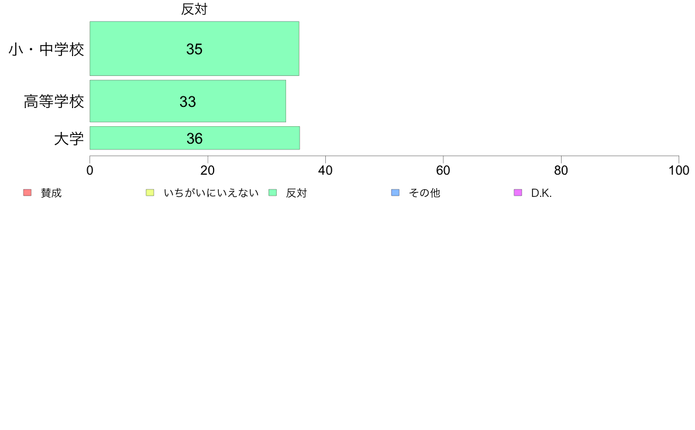Click the いちがいにいえない legend text

pyautogui.click(x=211, y=193)
